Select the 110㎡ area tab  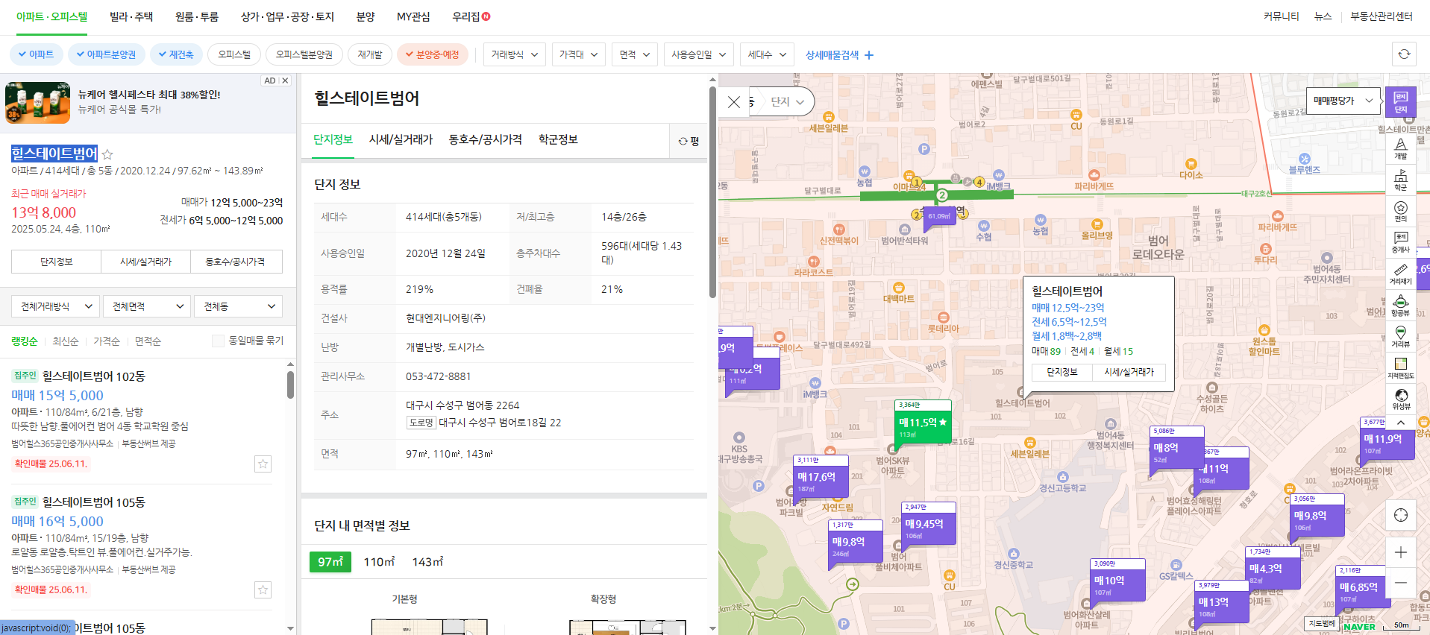379,562
